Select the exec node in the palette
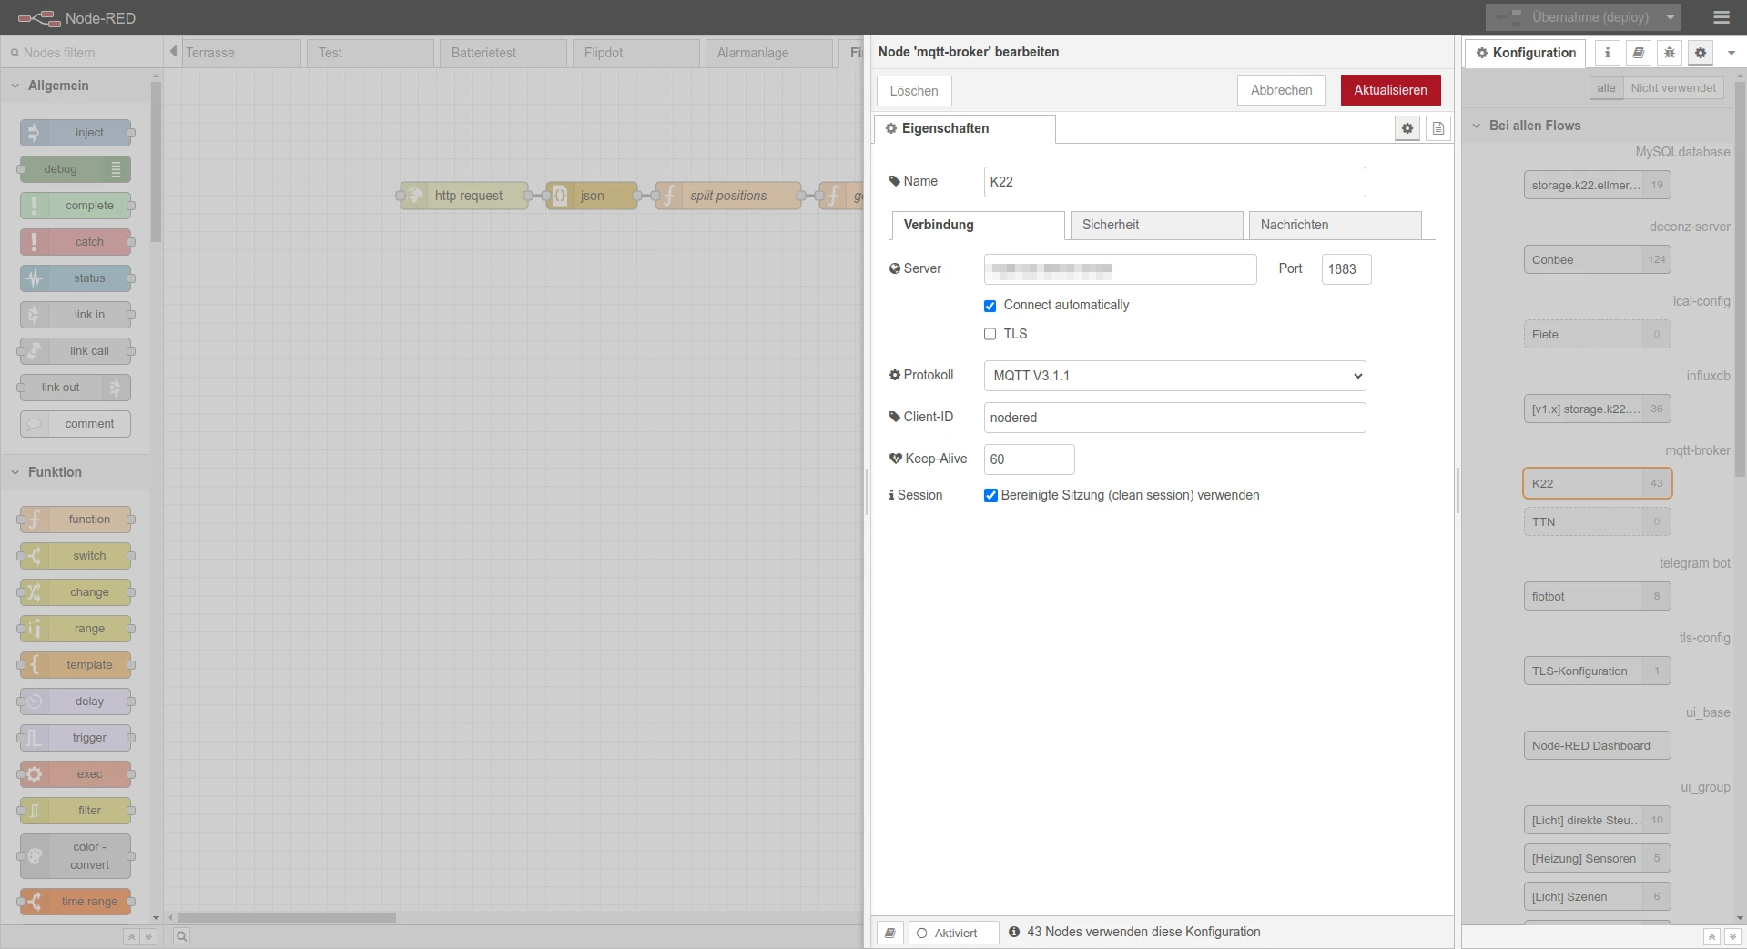Screen dimensions: 1747x949 (x=76, y=774)
